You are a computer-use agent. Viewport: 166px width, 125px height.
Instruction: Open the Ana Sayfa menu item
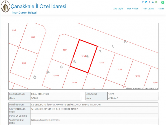(x=118, y=9)
